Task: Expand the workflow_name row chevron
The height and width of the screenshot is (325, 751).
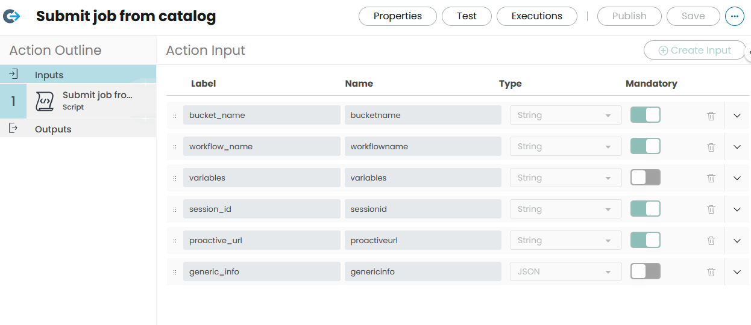Action: (737, 147)
